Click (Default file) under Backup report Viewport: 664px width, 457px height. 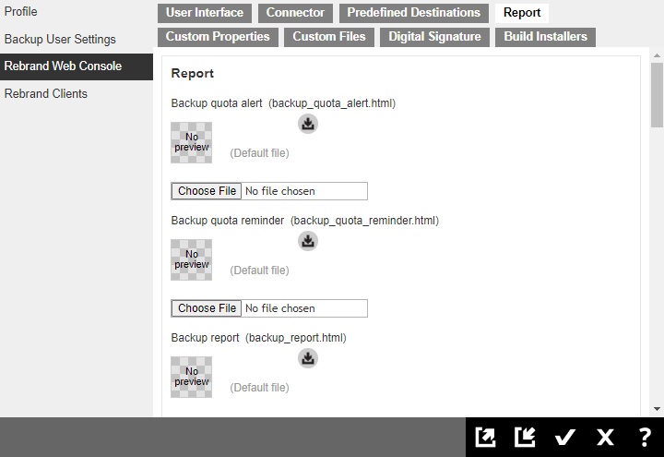[x=259, y=388]
